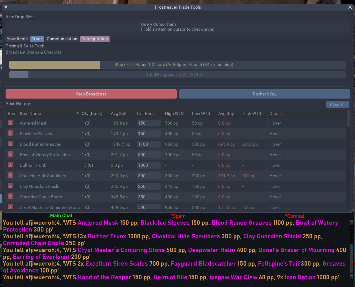
Task: Remove Clay Guardian Shield with X icon
Action: [x=11, y=186]
